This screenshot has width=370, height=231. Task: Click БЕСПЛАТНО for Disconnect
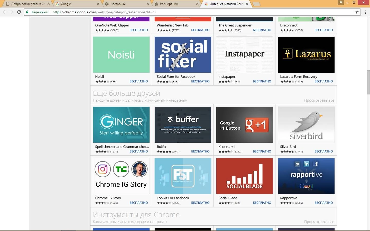click(x=324, y=30)
